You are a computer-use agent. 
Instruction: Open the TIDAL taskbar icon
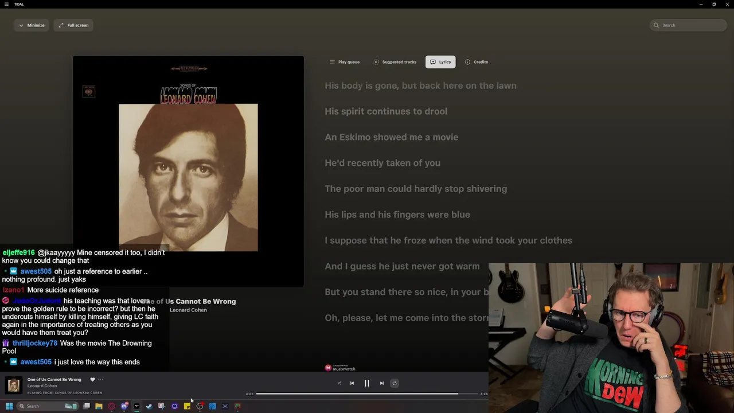136,406
